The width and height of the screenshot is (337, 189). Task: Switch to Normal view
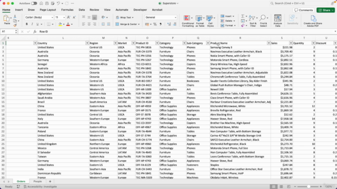point(274,187)
